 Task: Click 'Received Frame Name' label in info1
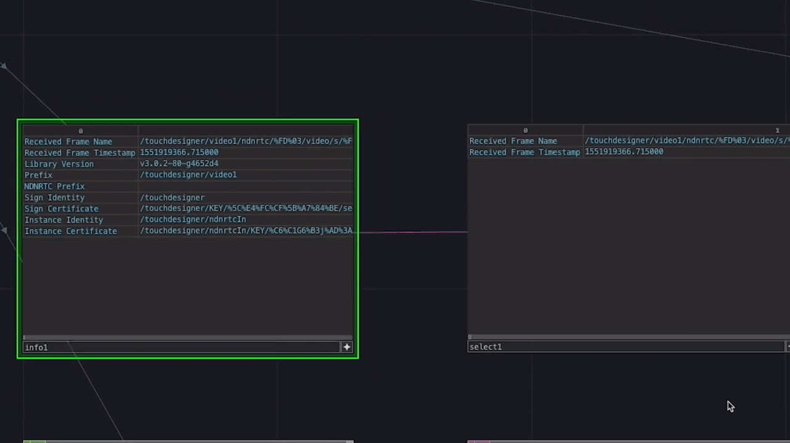(68, 142)
